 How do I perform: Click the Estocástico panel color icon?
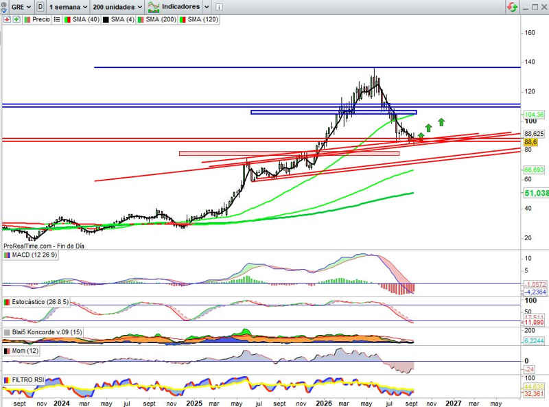(x=7, y=302)
